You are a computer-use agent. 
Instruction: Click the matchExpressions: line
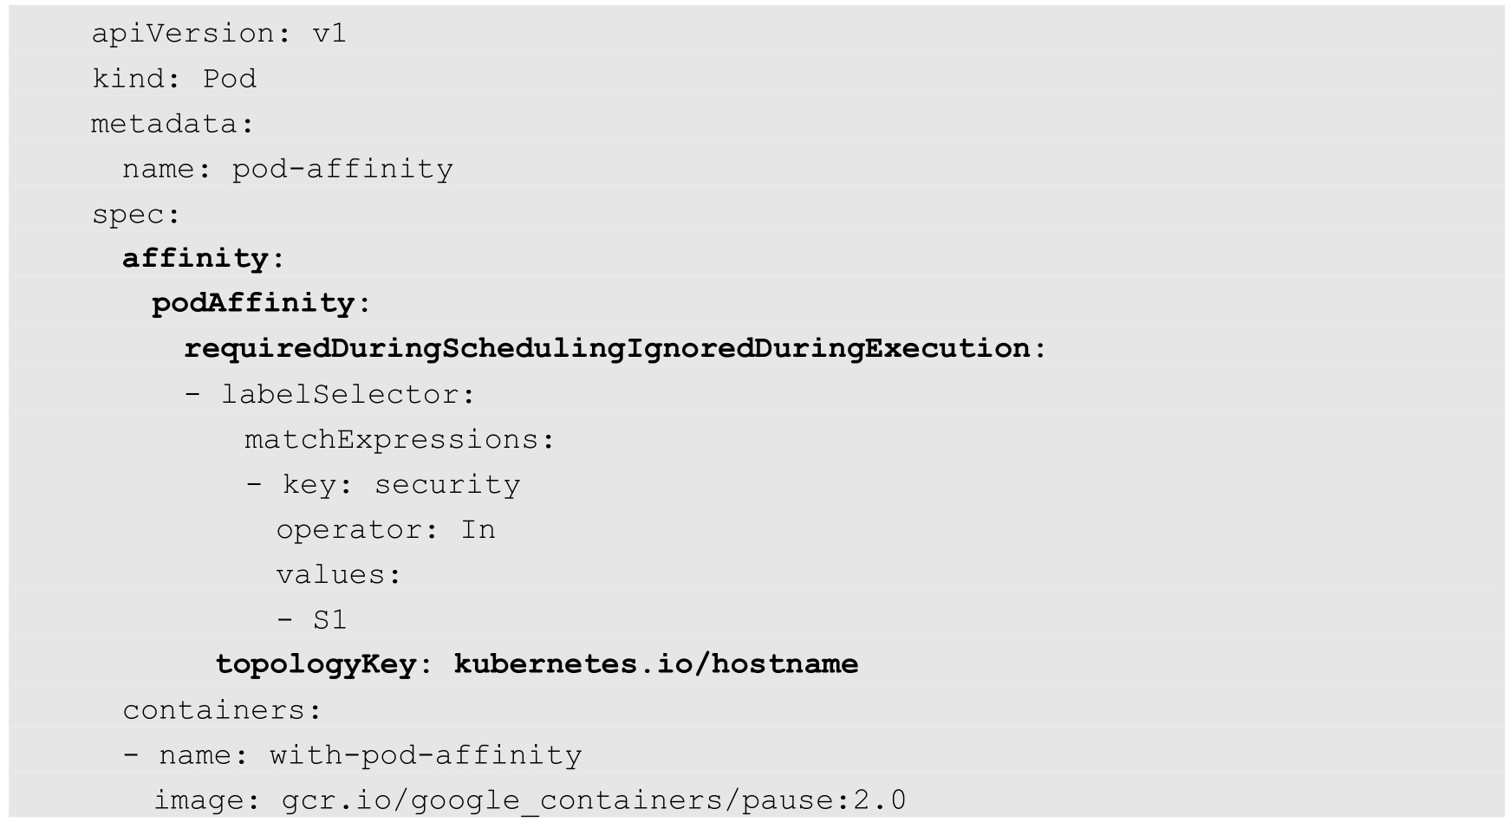(x=399, y=439)
